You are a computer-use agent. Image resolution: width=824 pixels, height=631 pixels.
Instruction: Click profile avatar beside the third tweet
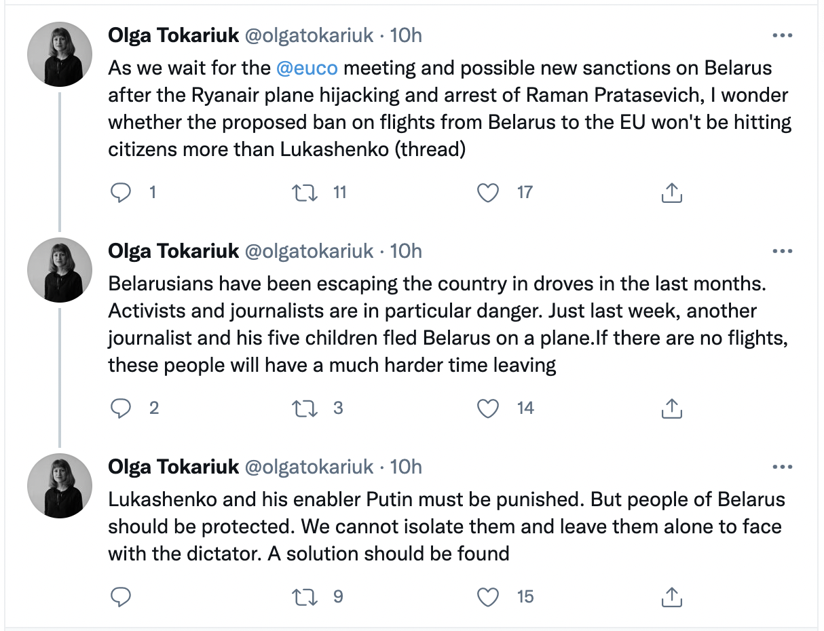click(x=59, y=486)
